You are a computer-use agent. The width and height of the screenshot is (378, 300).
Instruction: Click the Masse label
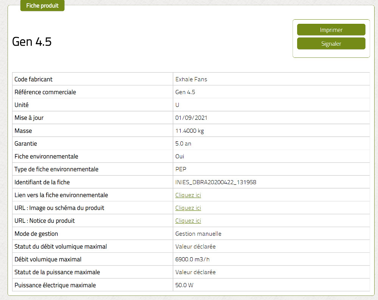[x=23, y=131]
